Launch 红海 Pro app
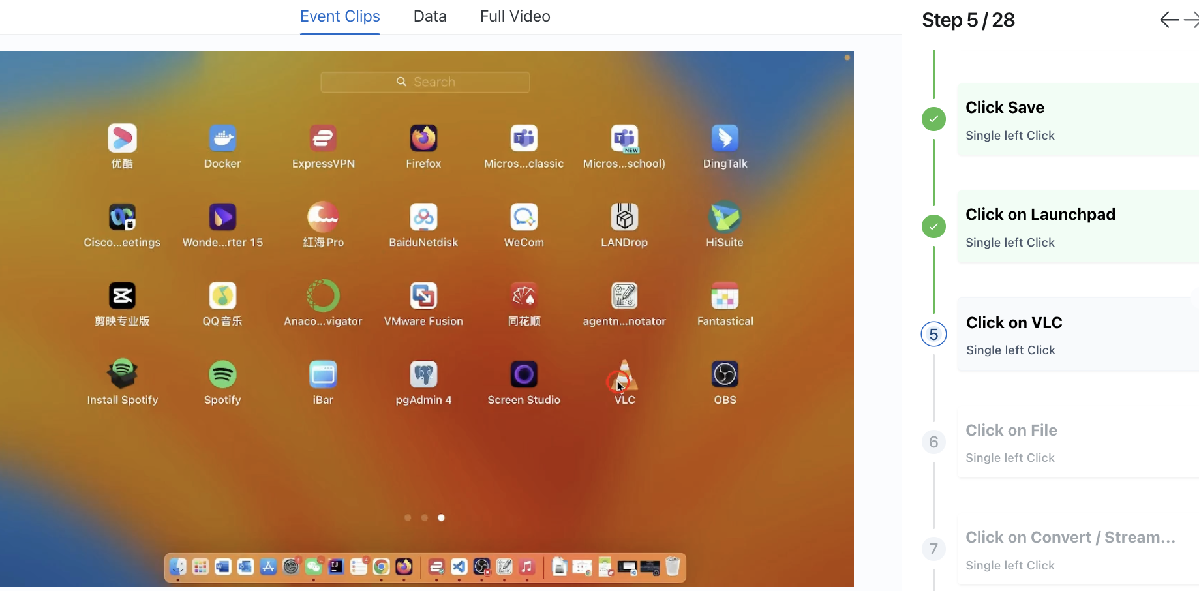This screenshot has width=1199, height=591. (x=323, y=217)
